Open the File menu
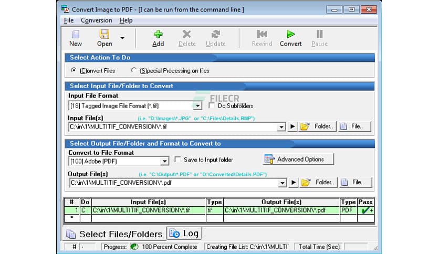The width and height of the screenshot is (439, 254). coord(69,20)
